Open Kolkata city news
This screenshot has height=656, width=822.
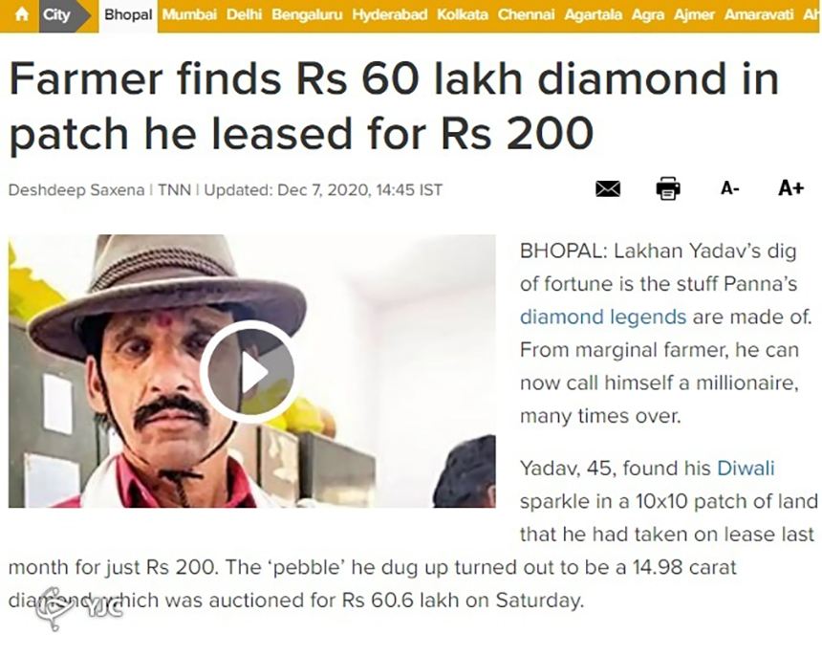(x=462, y=15)
